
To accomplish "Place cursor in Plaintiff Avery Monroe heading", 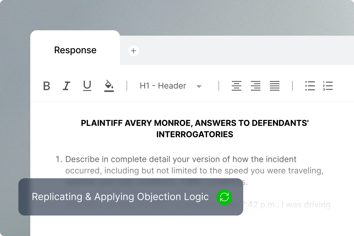I will pyautogui.click(x=195, y=123).
